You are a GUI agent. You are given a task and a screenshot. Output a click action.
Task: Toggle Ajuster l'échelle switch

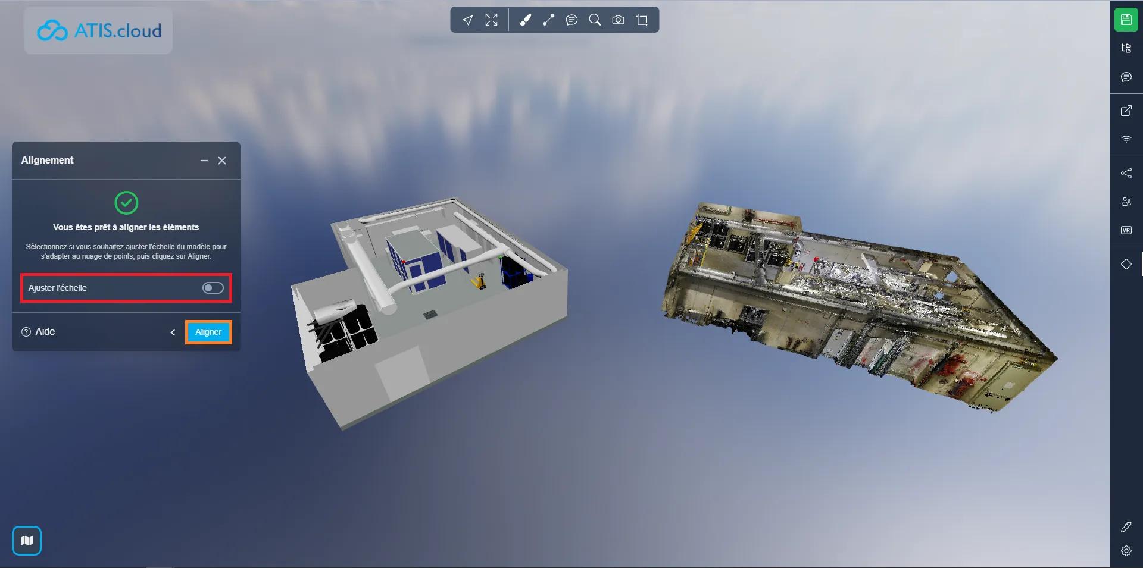(x=213, y=288)
